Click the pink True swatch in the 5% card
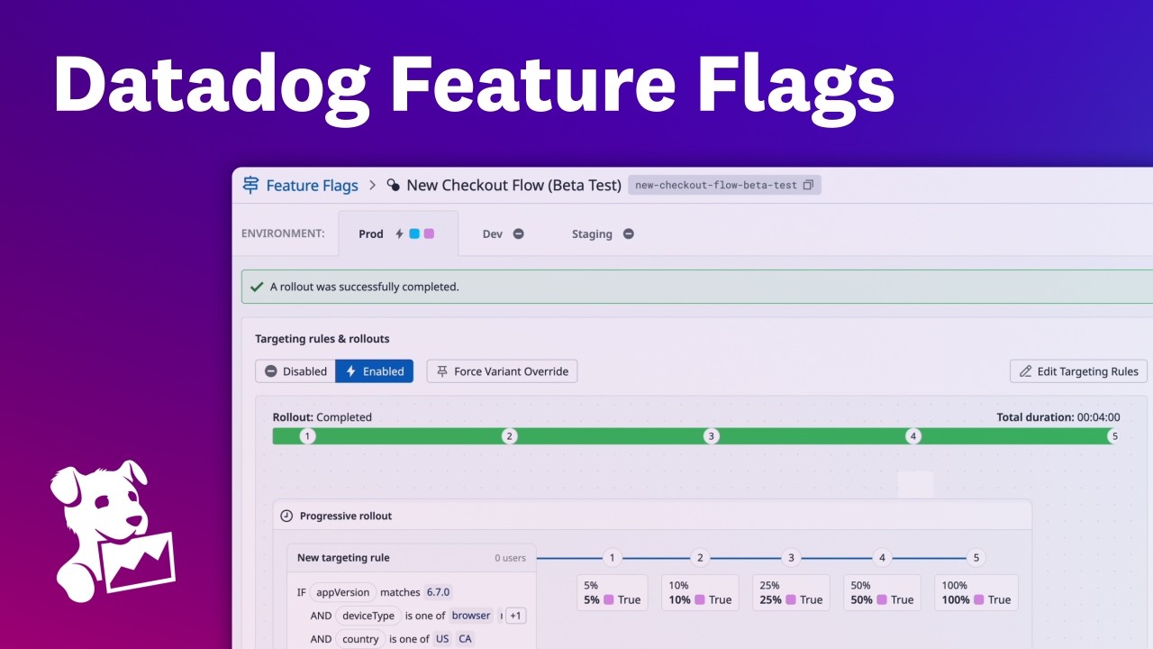1153x649 pixels. 609,599
